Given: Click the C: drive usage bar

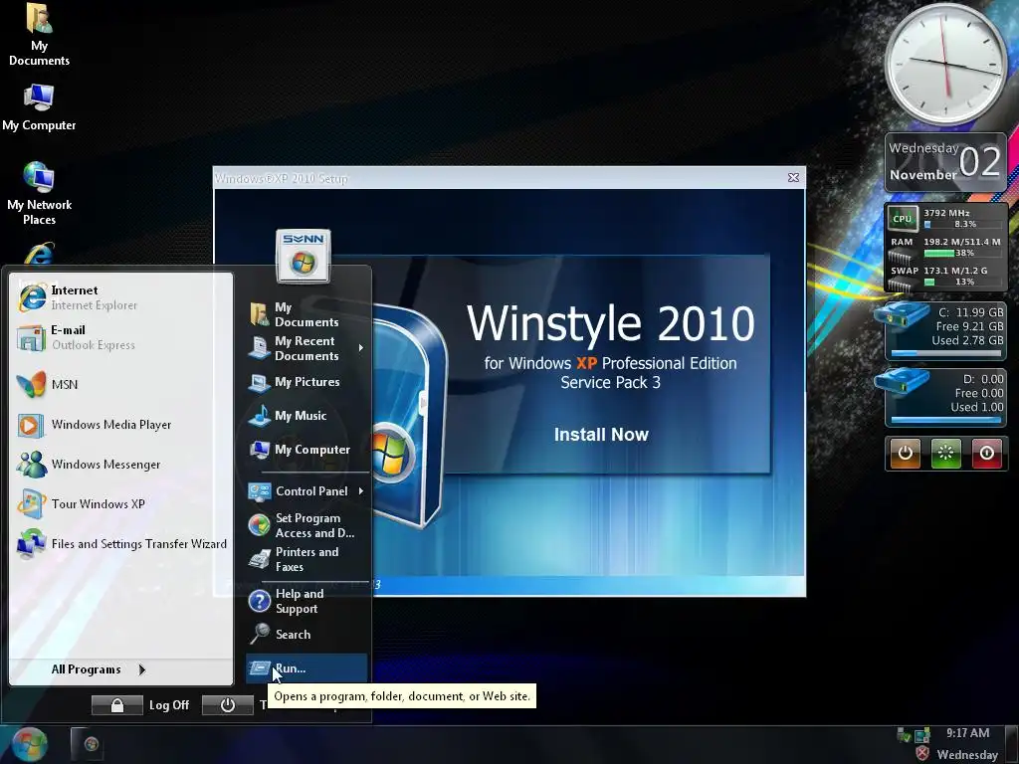Looking at the screenshot, I should point(945,354).
